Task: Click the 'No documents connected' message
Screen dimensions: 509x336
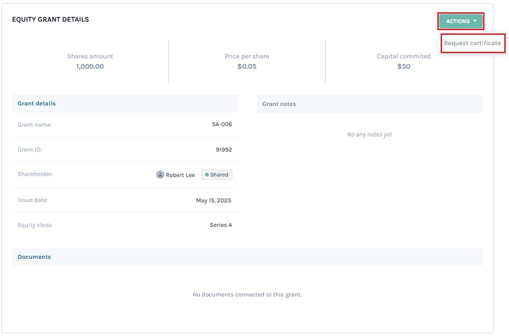Action: (x=247, y=295)
